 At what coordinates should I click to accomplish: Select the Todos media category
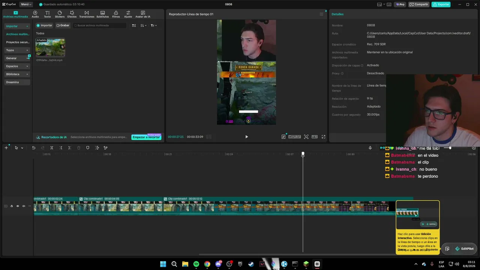click(40, 33)
